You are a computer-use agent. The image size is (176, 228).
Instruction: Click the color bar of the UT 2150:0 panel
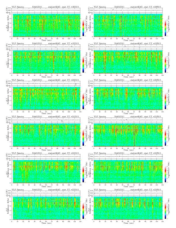click(x=166, y=138)
